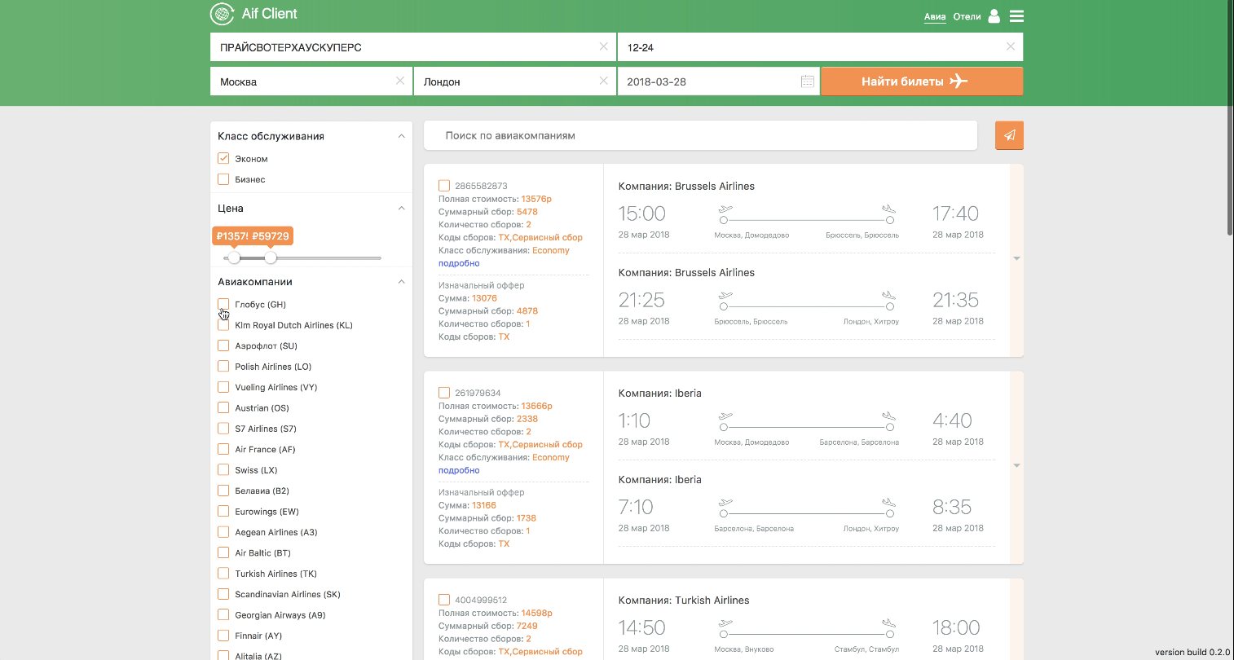Open the user profile icon

tap(994, 16)
